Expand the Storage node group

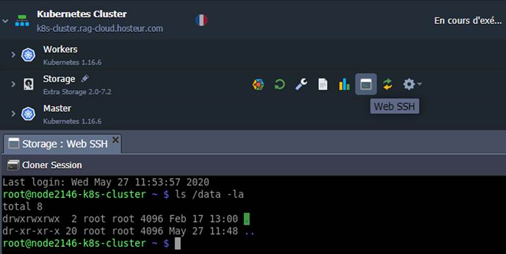pyautogui.click(x=13, y=84)
